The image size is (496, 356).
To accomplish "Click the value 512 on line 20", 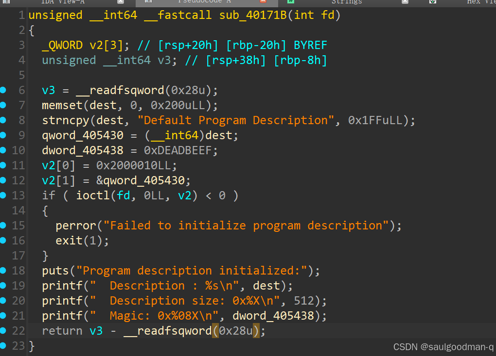I will pyautogui.click(x=304, y=300).
